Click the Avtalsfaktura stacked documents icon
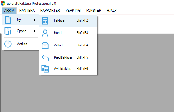 click(x=45, y=69)
